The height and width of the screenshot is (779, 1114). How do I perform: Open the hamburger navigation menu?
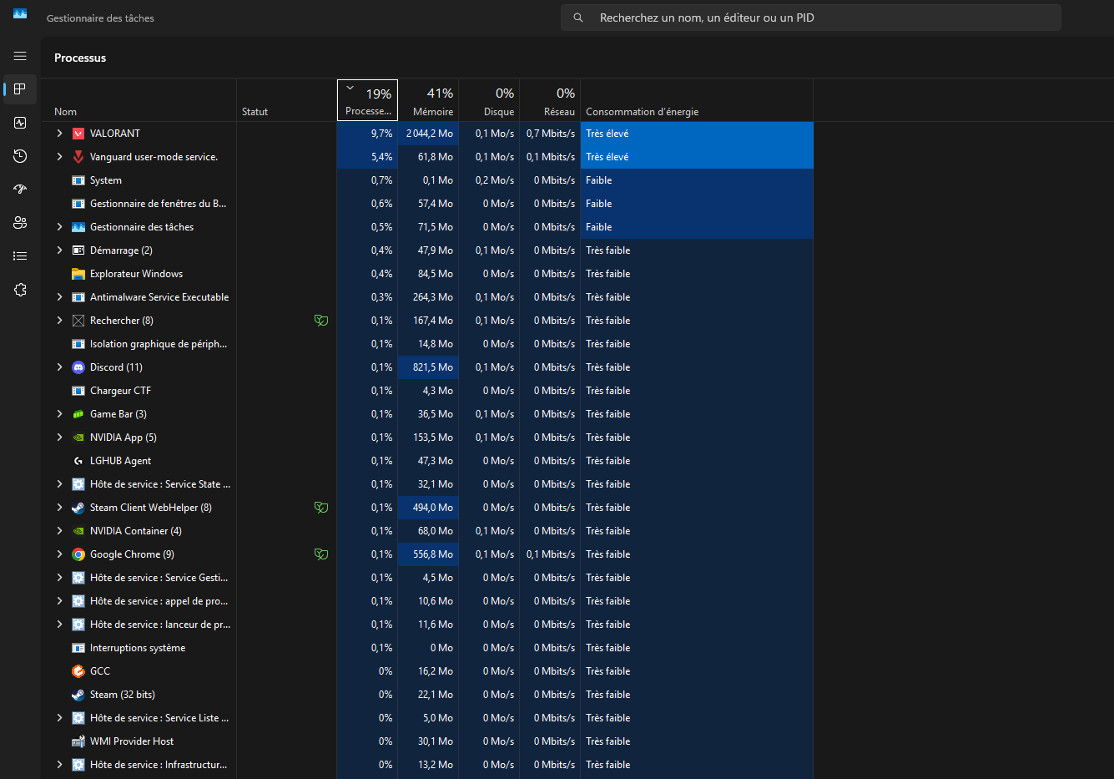click(x=20, y=56)
